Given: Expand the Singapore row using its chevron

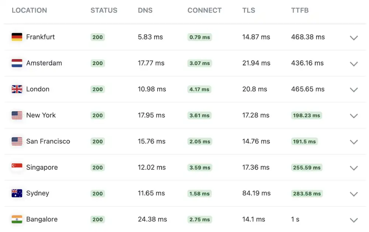Looking at the screenshot, I should 354,168.
